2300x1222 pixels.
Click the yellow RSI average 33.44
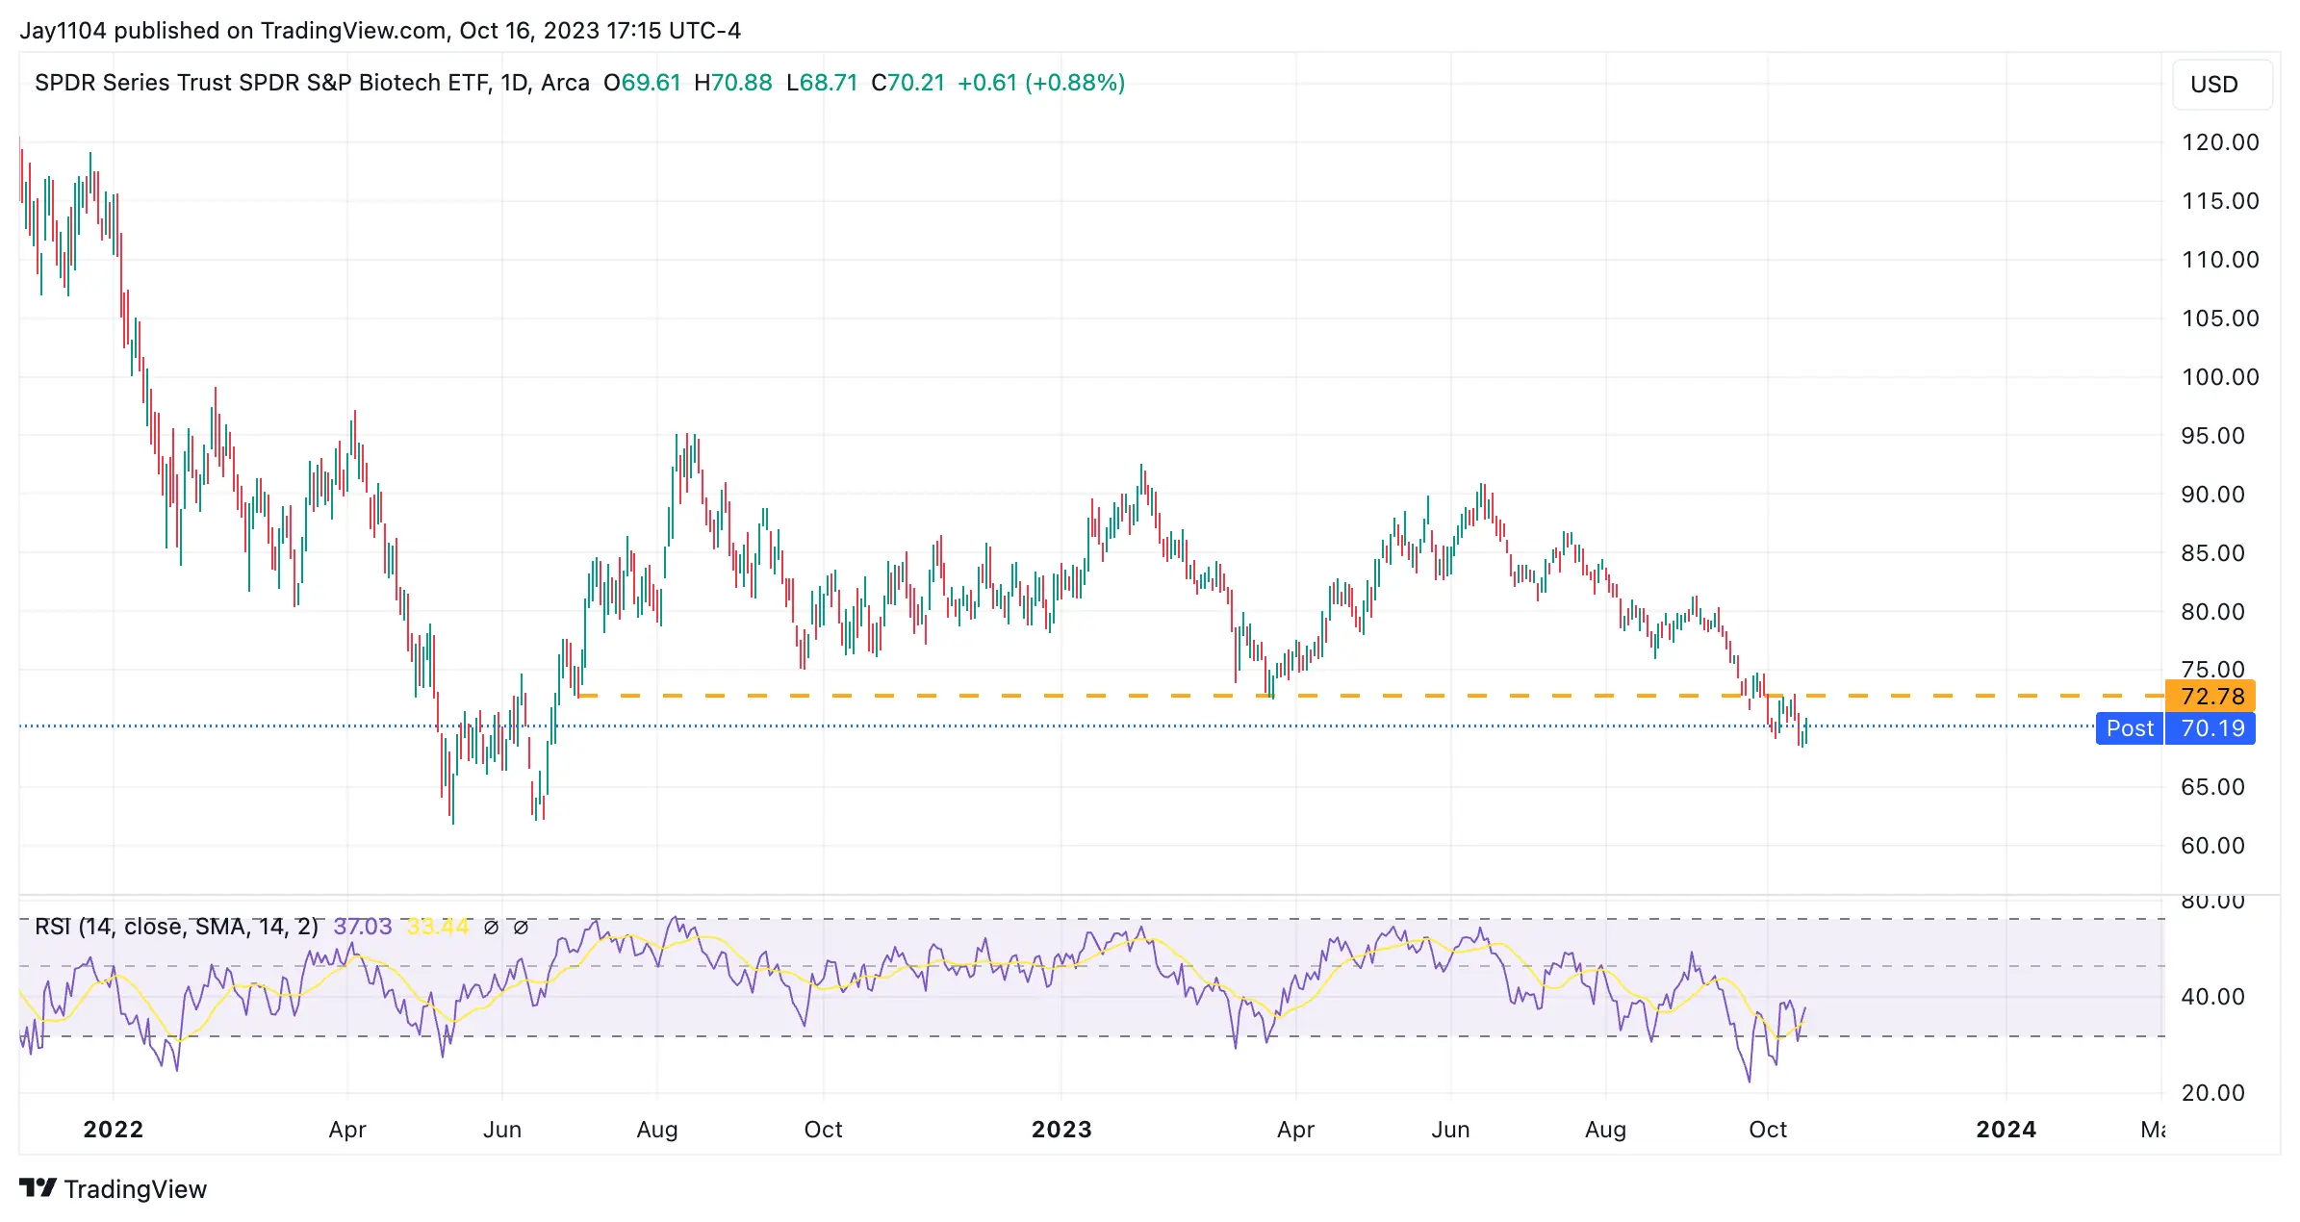438,927
